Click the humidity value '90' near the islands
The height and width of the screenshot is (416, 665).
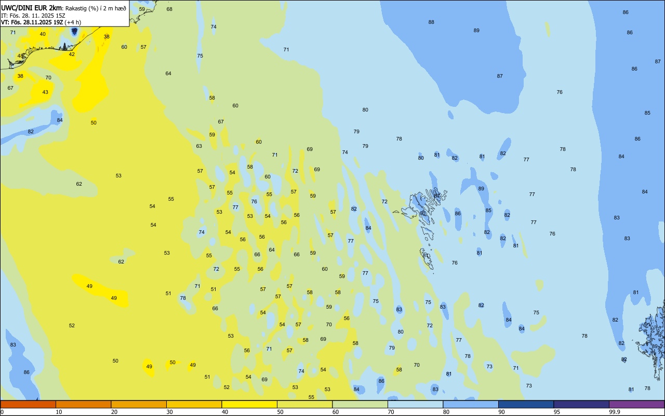[422, 213]
